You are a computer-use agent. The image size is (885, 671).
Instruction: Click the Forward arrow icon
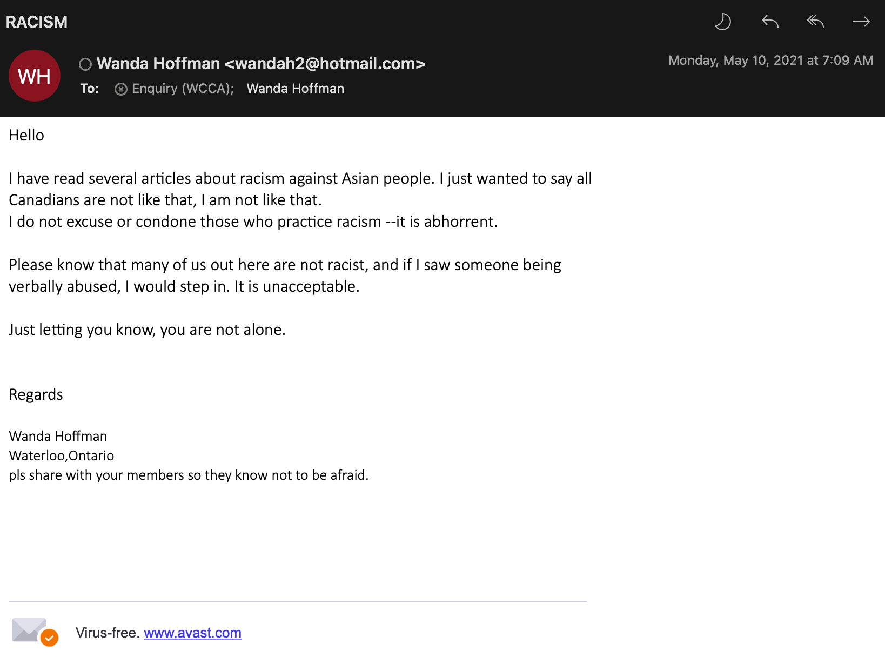coord(861,22)
